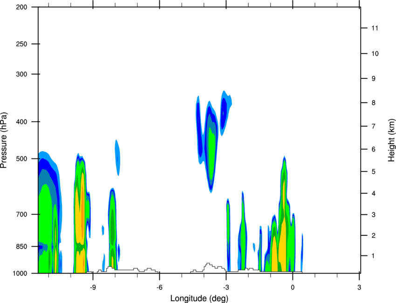Pick the 10 km height label
Screen dimensions: 396x303
click(x=375, y=54)
